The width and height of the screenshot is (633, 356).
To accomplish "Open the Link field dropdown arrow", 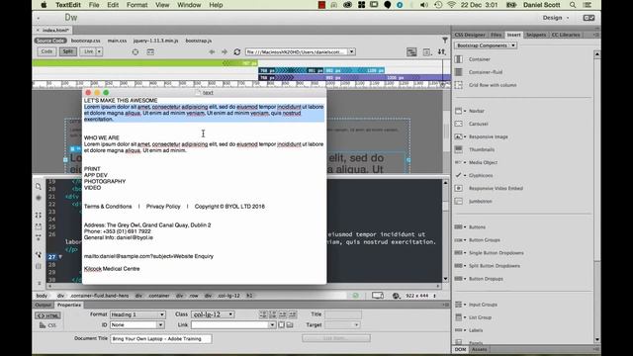I will (x=273, y=325).
